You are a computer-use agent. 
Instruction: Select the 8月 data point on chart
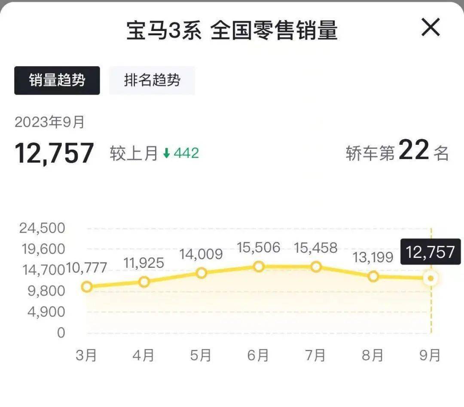coord(373,276)
